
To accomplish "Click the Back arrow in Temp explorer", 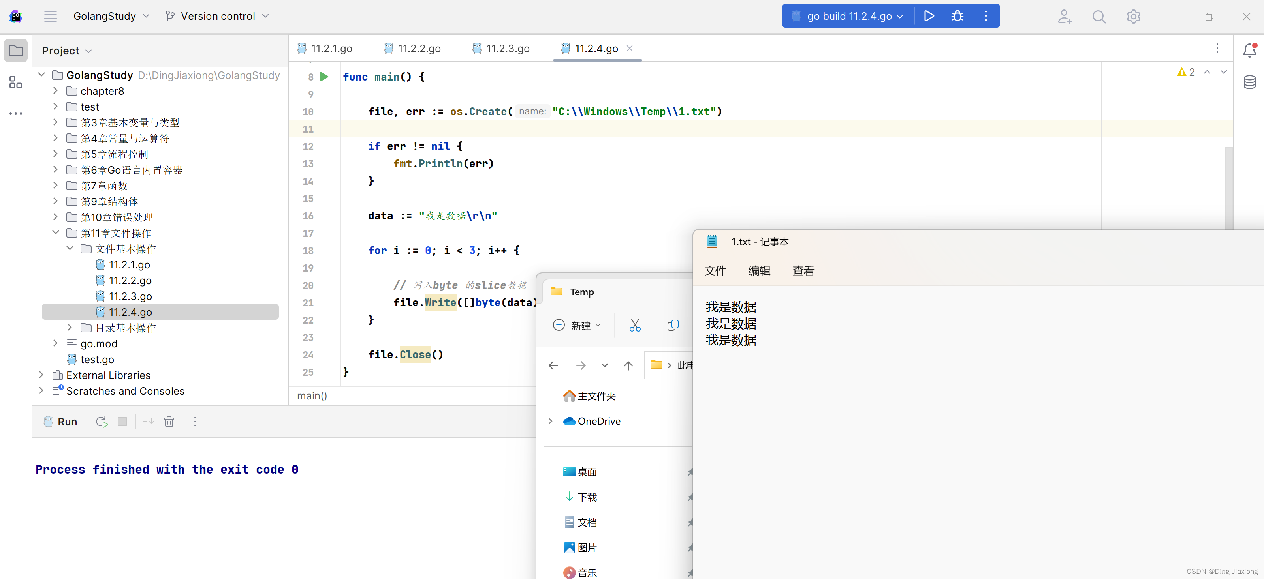I will pos(553,365).
